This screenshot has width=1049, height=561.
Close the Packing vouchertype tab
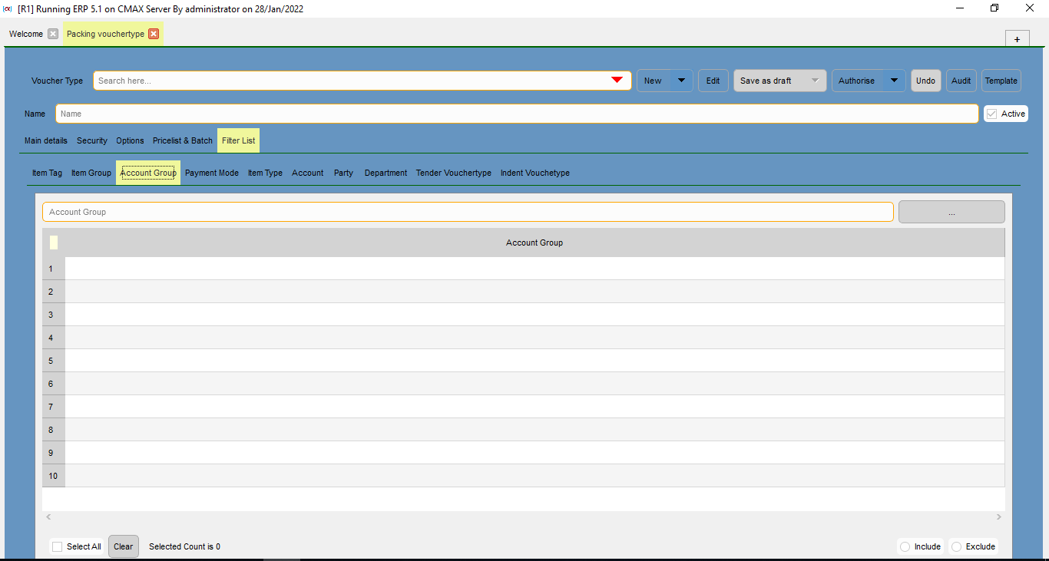click(154, 34)
